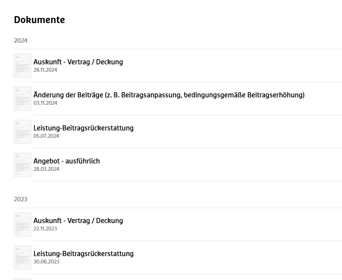This screenshot has width=342, height=280.
Task: Open 2023 Auskunft - Vertrag / Deckung link
Action: (78, 220)
